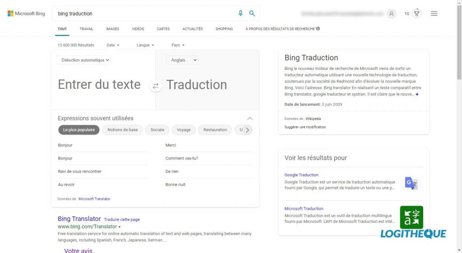Image resolution: width=462 pixels, height=253 pixels.
Task: Select the 'Restauration' category chip
Action: [x=215, y=130]
